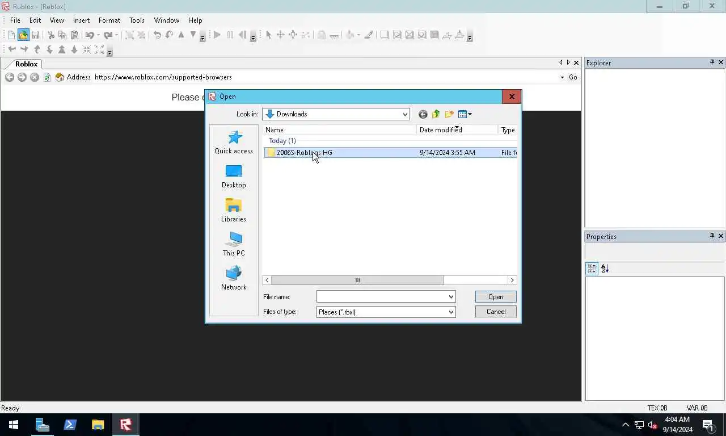Collapse the Today (1) group header

(282, 141)
